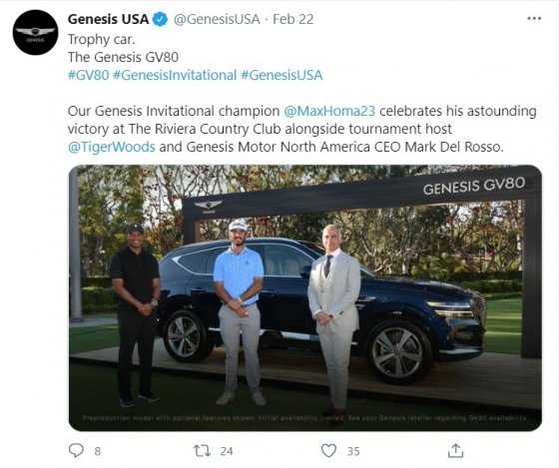View the 35 likes count
Screen dimensions: 559x468
pyautogui.click(x=353, y=451)
